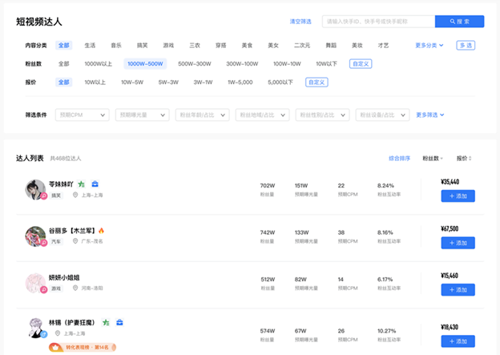Click the pink gender badge on the 742W avatar
Screen dimensions: 500x355
(x=44, y=243)
